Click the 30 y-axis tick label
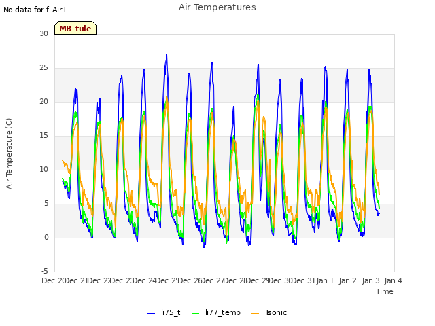 (43, 33)
